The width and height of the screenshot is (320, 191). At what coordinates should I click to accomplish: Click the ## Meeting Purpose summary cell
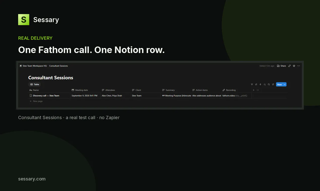(176, 95)
